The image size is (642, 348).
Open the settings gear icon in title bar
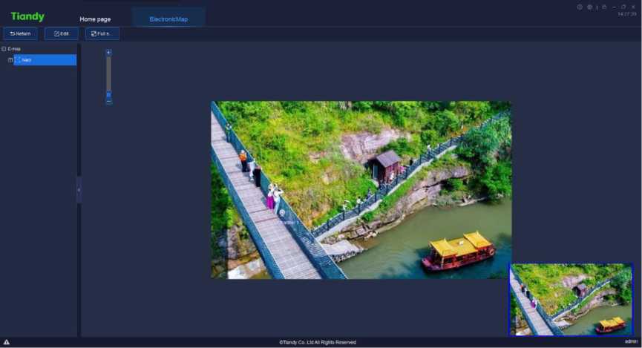pos(589,7)
